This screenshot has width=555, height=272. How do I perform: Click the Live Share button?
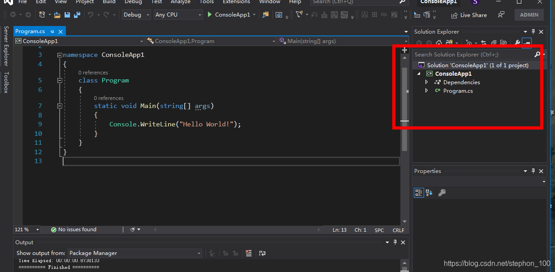(x=468, y=15)
